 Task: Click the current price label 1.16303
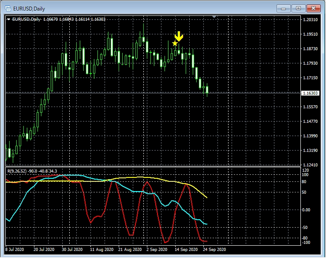(310, 93)
